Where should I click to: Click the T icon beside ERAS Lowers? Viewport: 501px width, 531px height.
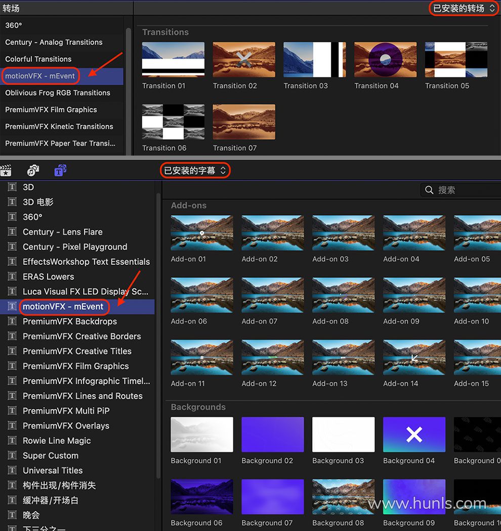coord(12,276)
